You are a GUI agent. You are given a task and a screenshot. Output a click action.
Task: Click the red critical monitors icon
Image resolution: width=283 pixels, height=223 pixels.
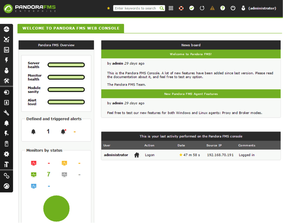click(x=34, y=163)
